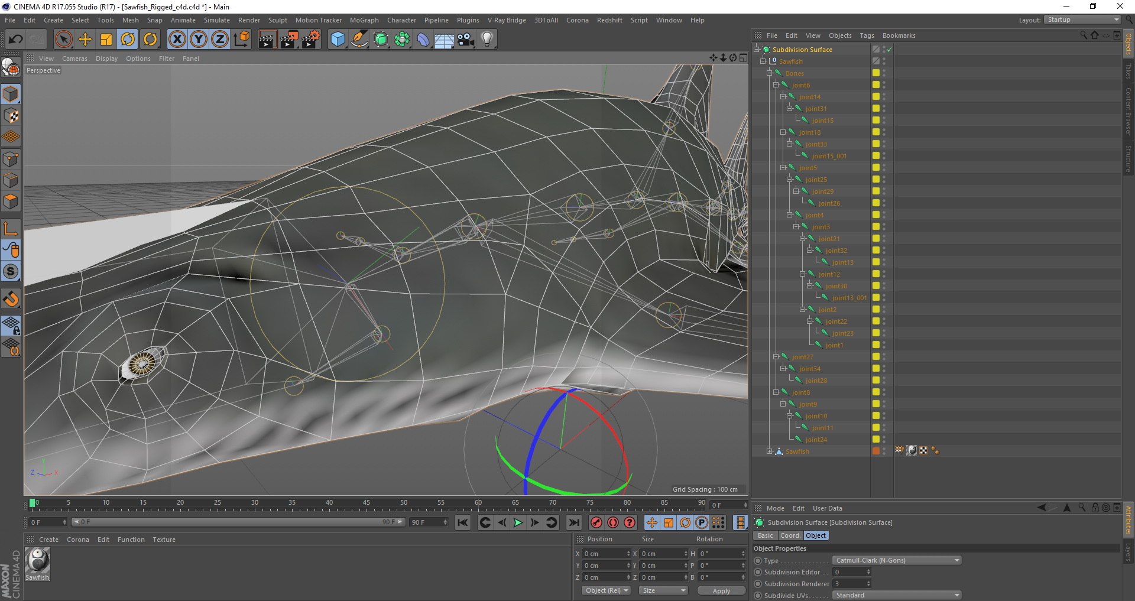Select the Rotate tool
Viewport: 1135px width, 601px height.
coord(128,40)
